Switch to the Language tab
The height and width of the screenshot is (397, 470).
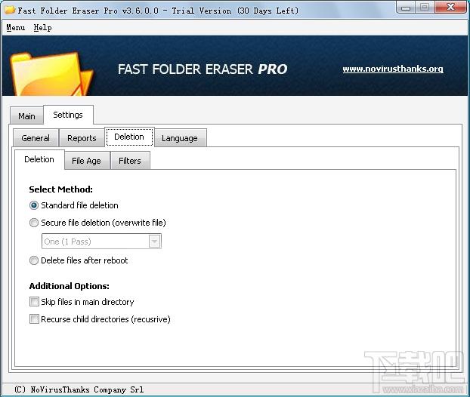click(x=180, y=138)
